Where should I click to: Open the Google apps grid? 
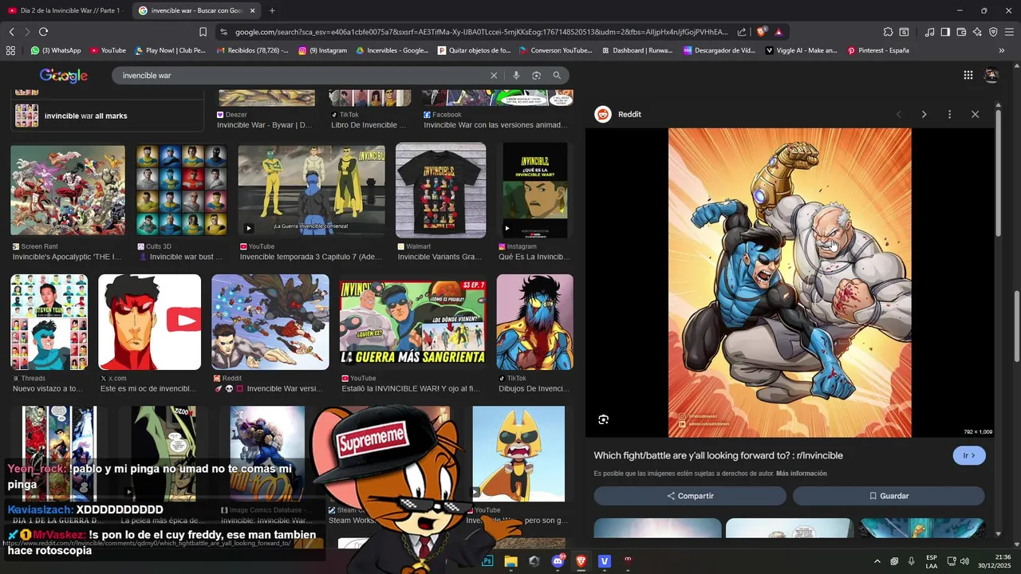968,75
